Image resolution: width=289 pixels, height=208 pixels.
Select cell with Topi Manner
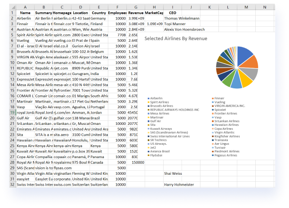(175, 24)
